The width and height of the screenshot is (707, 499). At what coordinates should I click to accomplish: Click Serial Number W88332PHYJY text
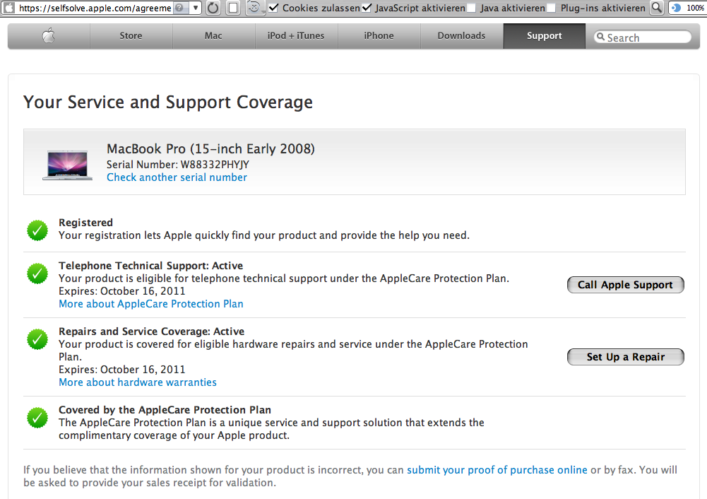tap(178, 165)
